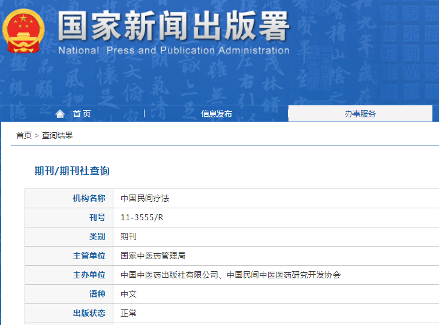Screen dimensions: 439x325
Task: Select the 11-3555/R journal number
Action: pyautogui.click(x=142, y=217)
